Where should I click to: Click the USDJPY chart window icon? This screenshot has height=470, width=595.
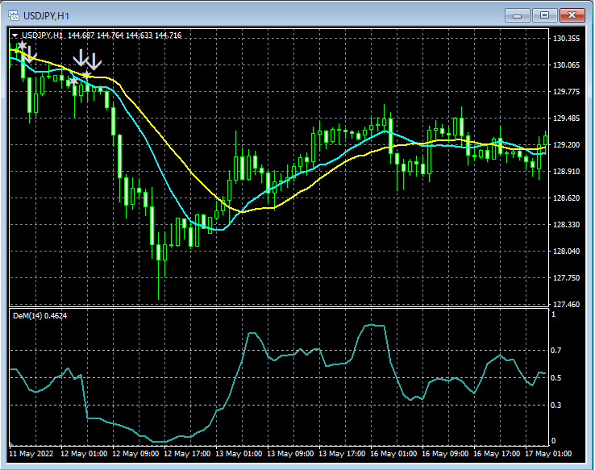(14, 15)
